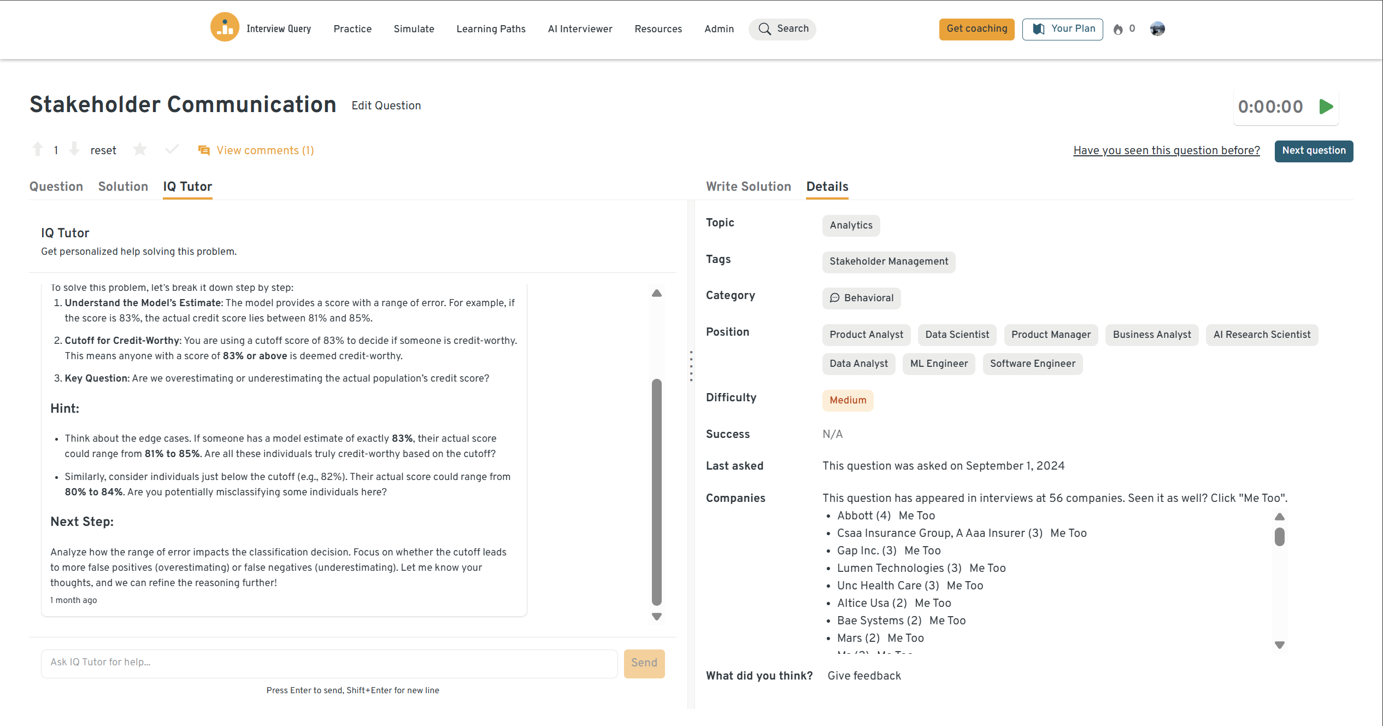This screenshot has height=726, width=1383.
Task: Upvote this question with the up arrow
Action: [38, 149]
